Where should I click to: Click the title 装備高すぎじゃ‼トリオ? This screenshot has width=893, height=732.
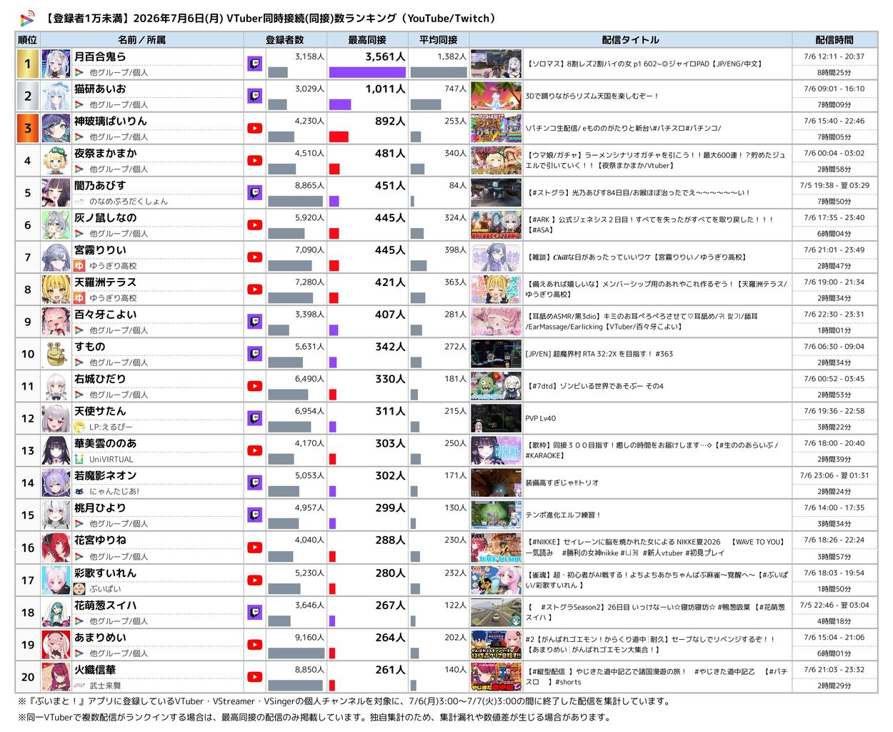coord(562,483)
